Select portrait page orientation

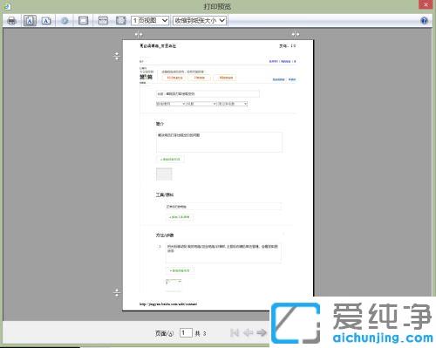30,21
